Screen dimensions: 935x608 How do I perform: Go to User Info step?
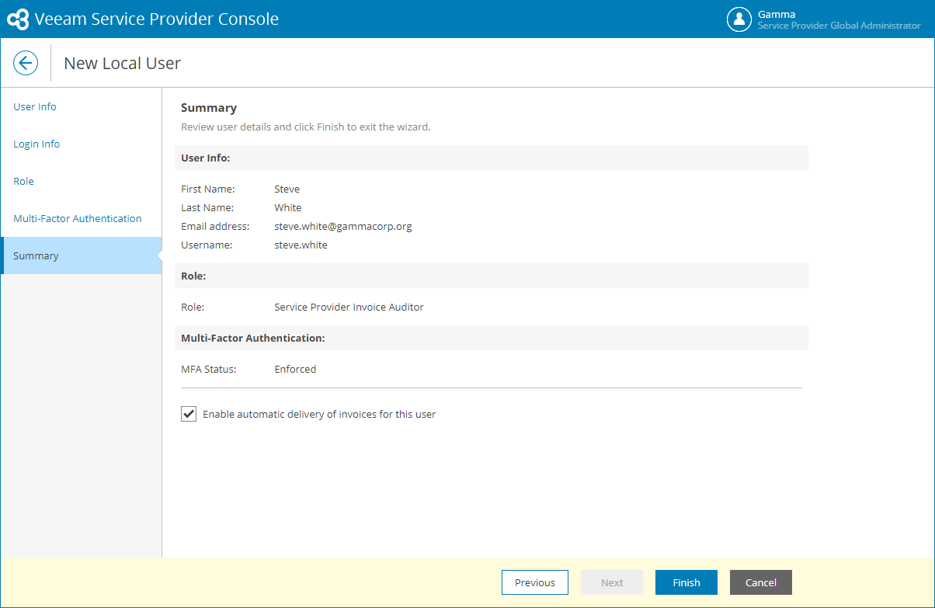[35, 106]
